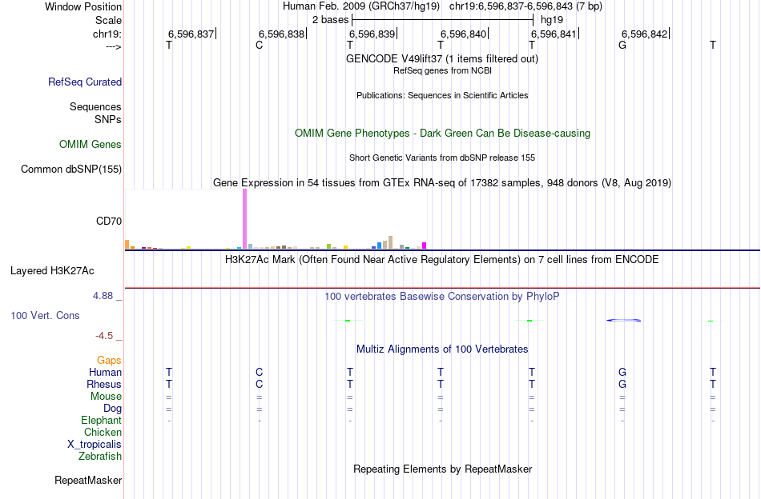Click the SNPs track label
The image size is (761, 499).
pos(108,119)
